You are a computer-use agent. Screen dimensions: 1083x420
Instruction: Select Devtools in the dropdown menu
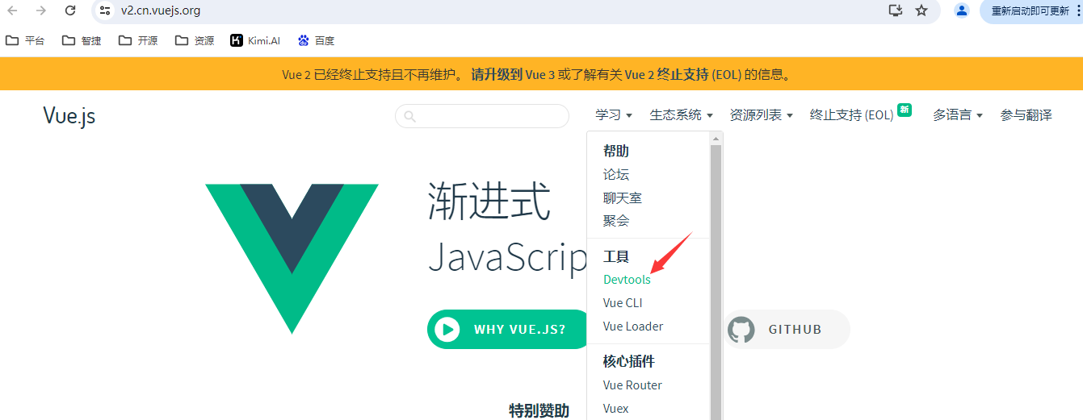627,280
